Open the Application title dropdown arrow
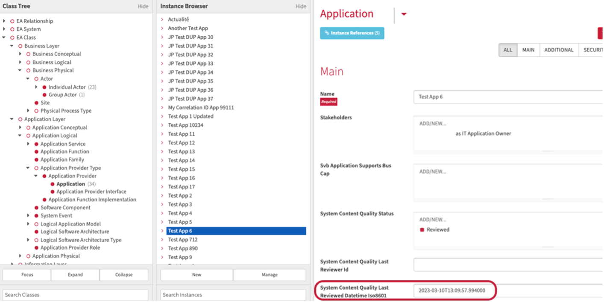 pos(404,15)
